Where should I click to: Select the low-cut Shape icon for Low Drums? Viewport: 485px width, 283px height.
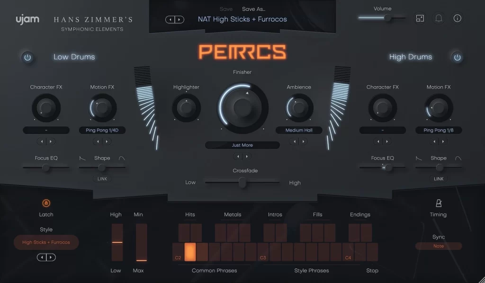point(82,159)
